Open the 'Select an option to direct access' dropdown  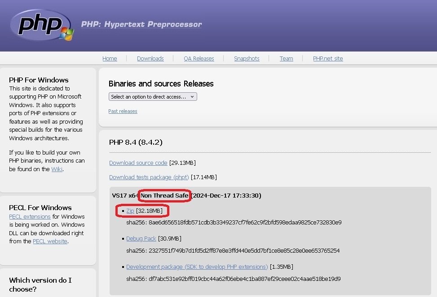[152, 96]
